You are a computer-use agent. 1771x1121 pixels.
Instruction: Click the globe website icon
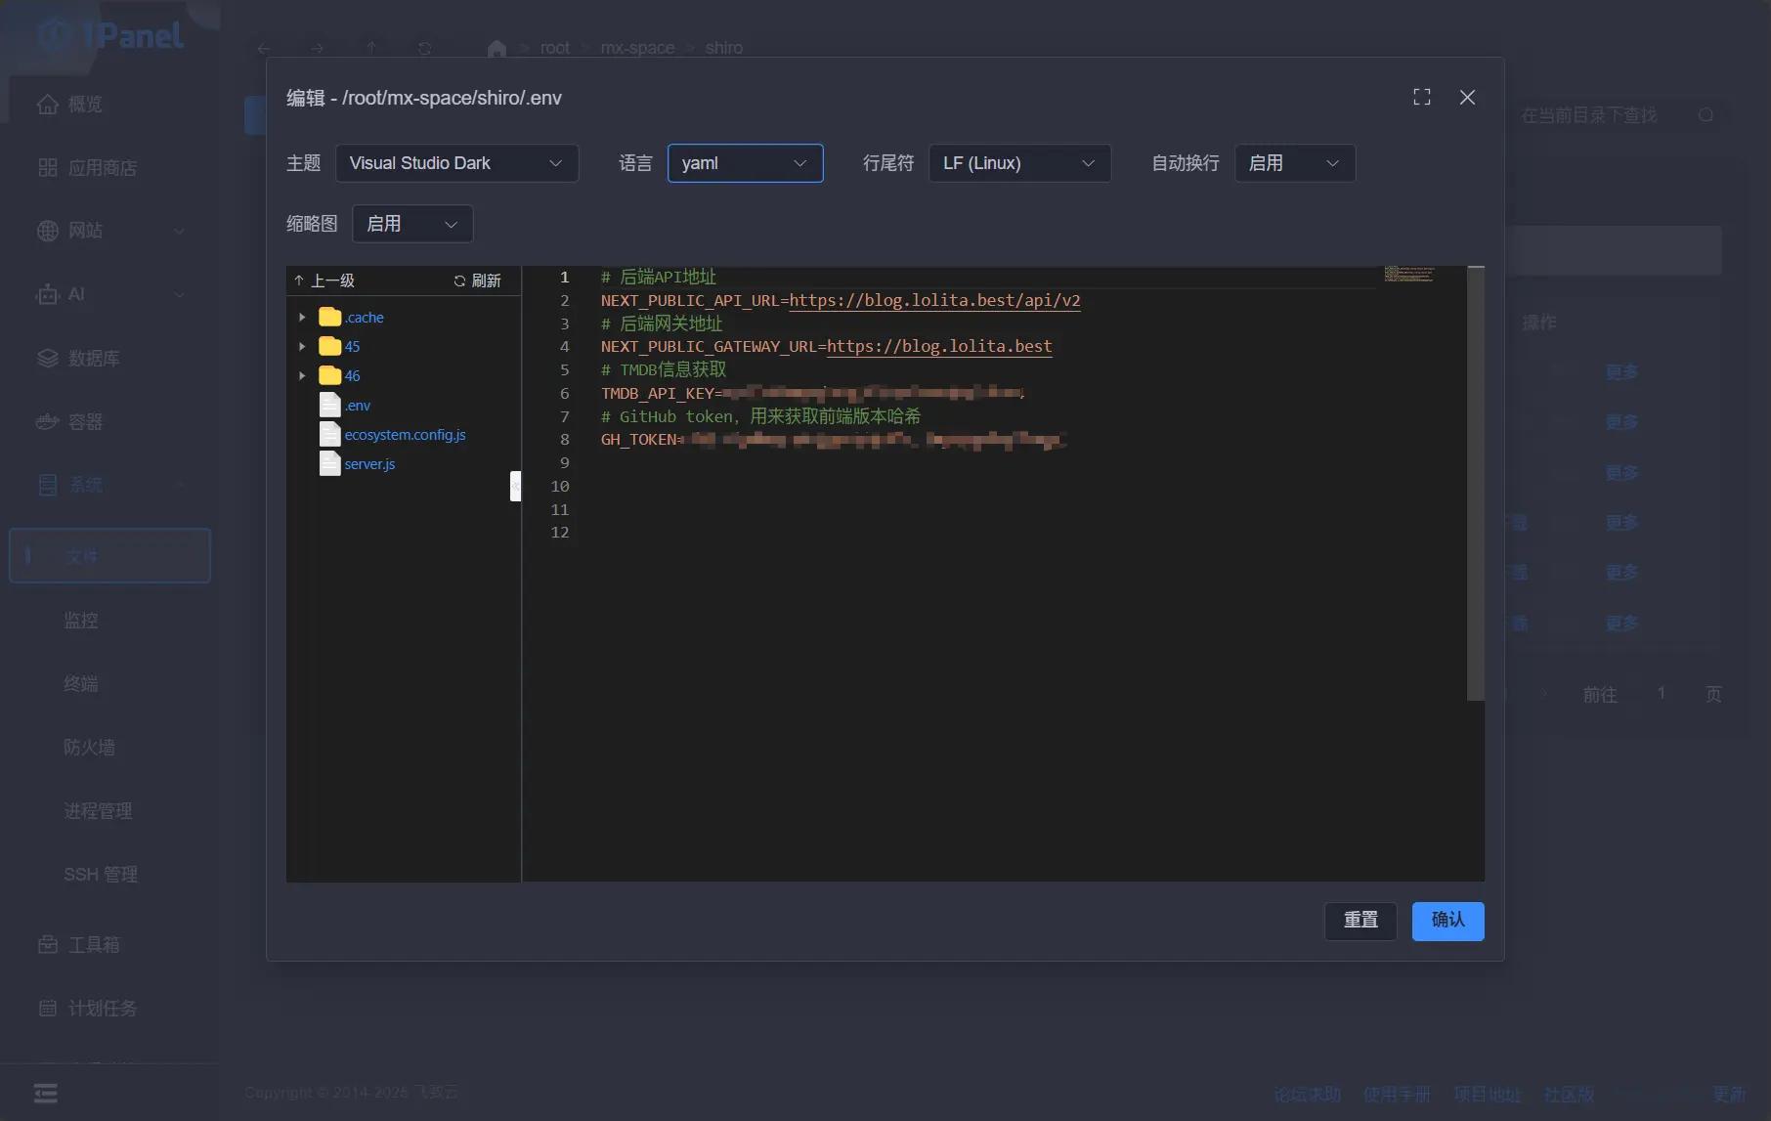(x=48, y=231)
